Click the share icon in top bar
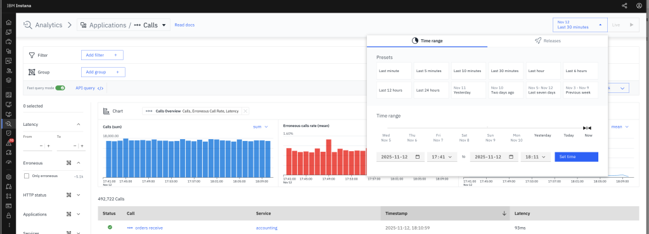Viewport: 649px width, 234px height. [x=624, y=6]
